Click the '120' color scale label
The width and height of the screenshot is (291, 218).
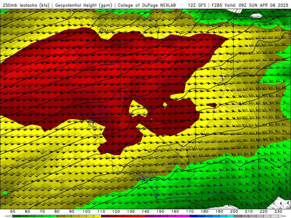116,211
